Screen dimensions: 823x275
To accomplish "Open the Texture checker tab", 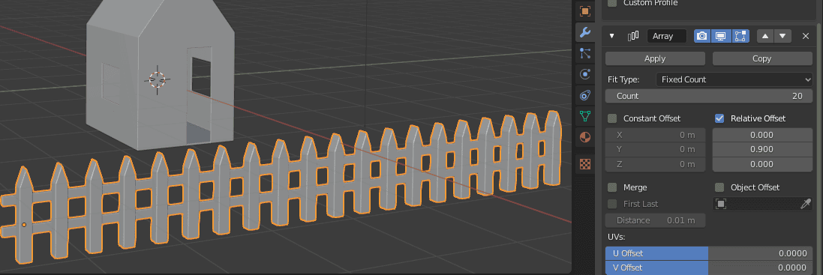I will click(x=584, y=164).
